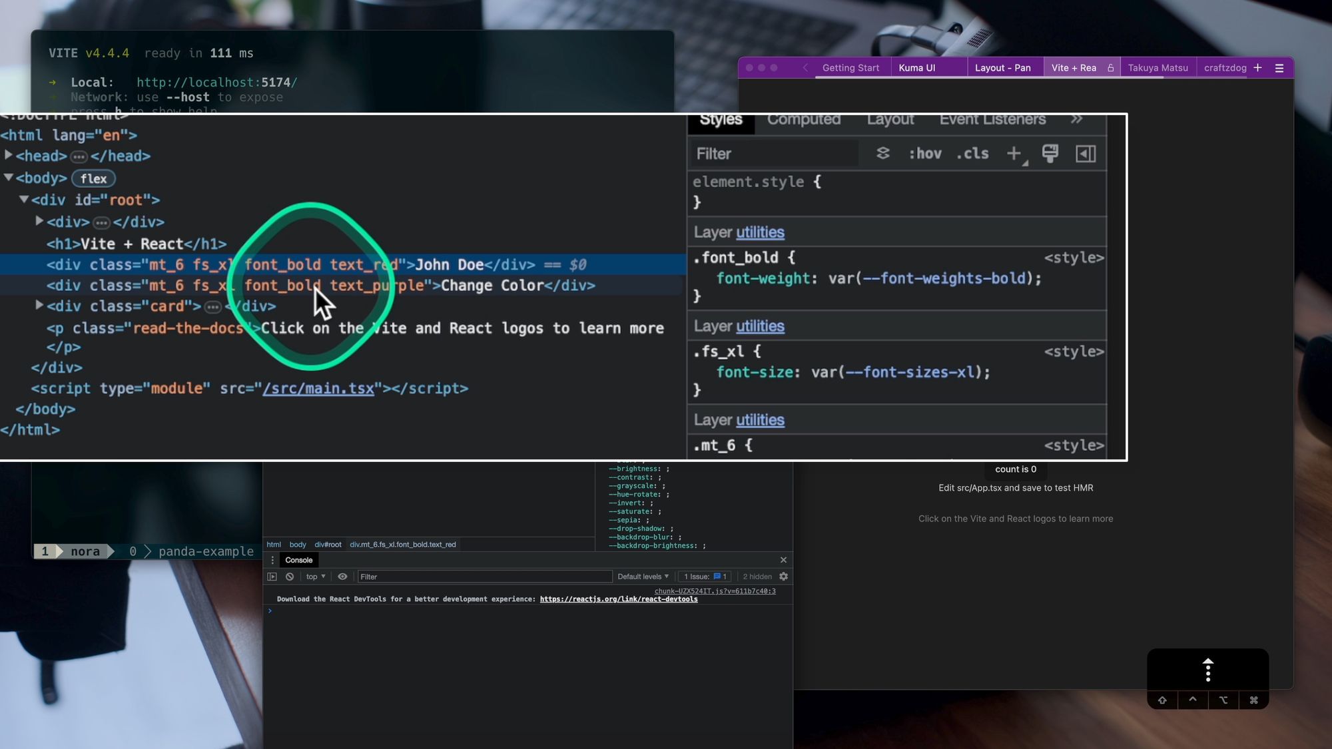Click the body breadcrumb item
Image resolution: width=1332 pixels, height=749 pixels.
(298, 545)
